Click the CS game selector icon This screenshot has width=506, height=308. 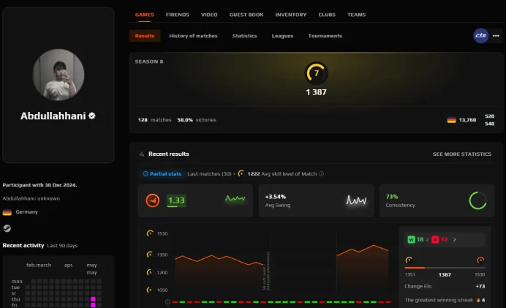pos(481,36)
